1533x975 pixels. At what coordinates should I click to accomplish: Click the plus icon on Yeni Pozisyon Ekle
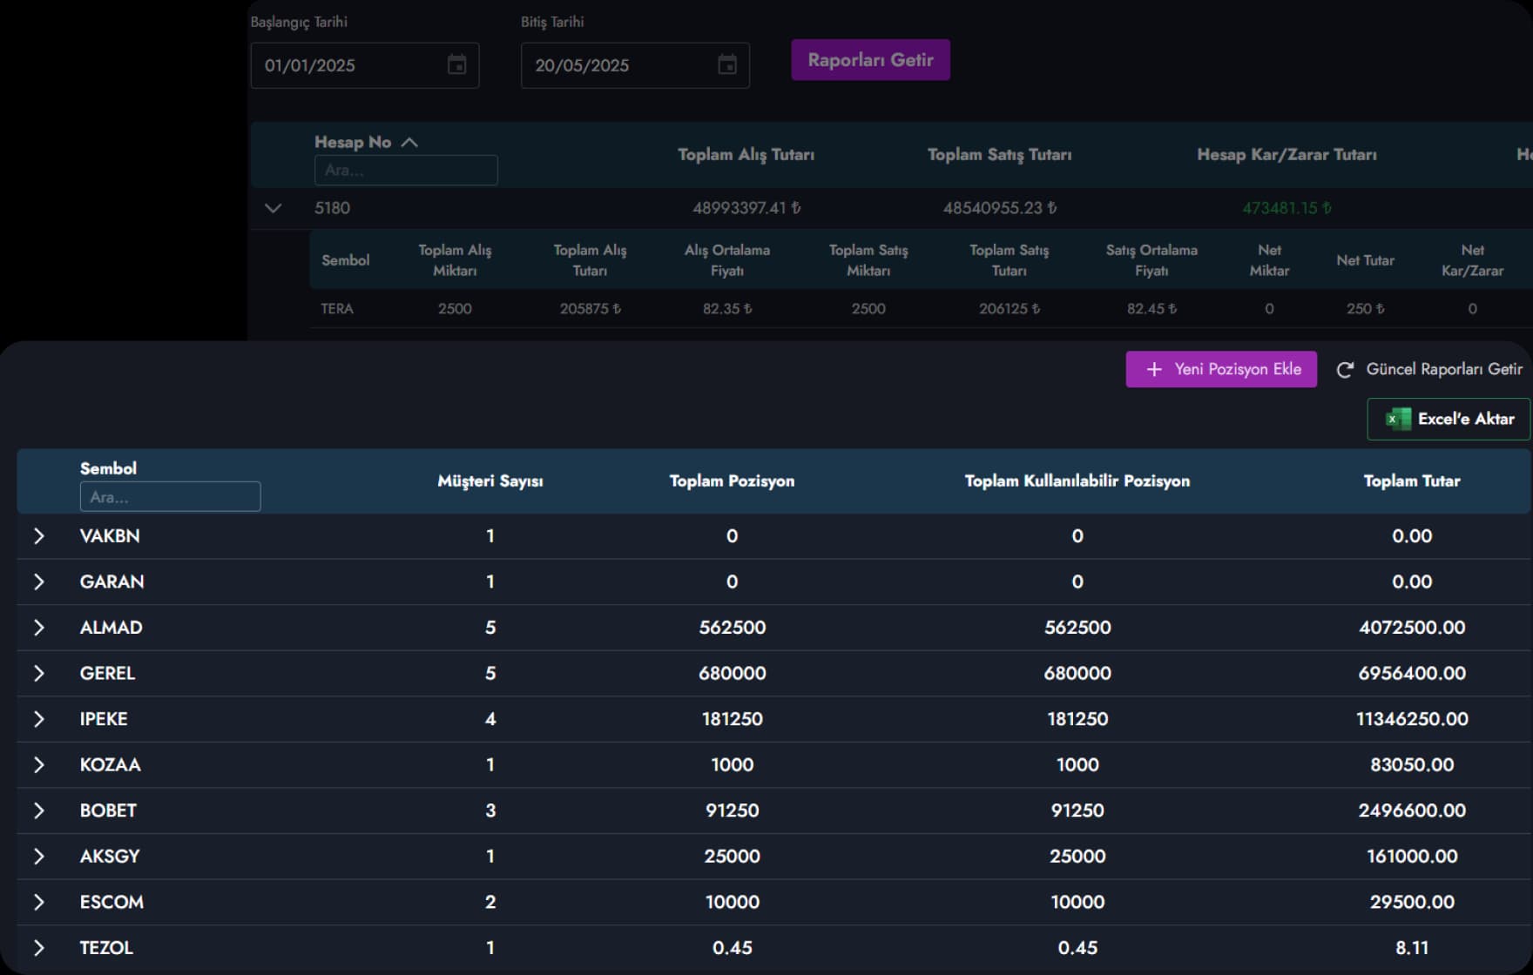[x=1154, y=370]
